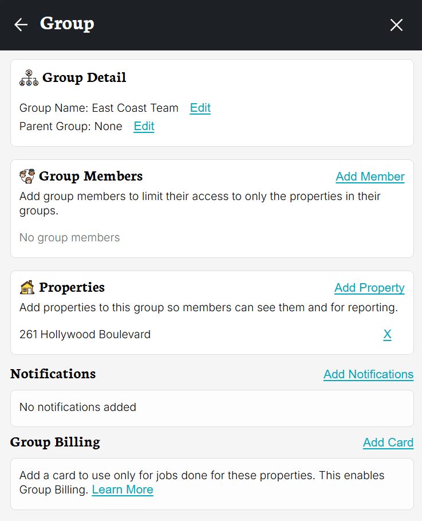The image size is (422, 521).
Task: Open the Notifications section header
Action: point(53,374)
